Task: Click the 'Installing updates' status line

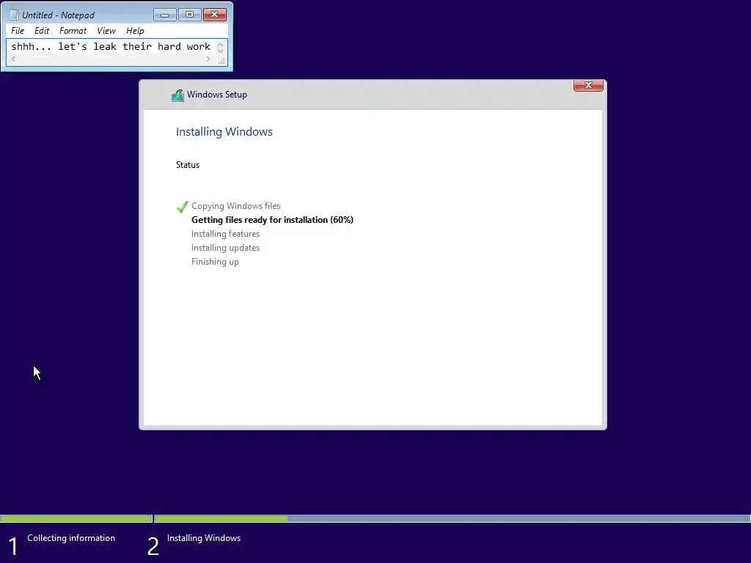Action: pos(225,248)
